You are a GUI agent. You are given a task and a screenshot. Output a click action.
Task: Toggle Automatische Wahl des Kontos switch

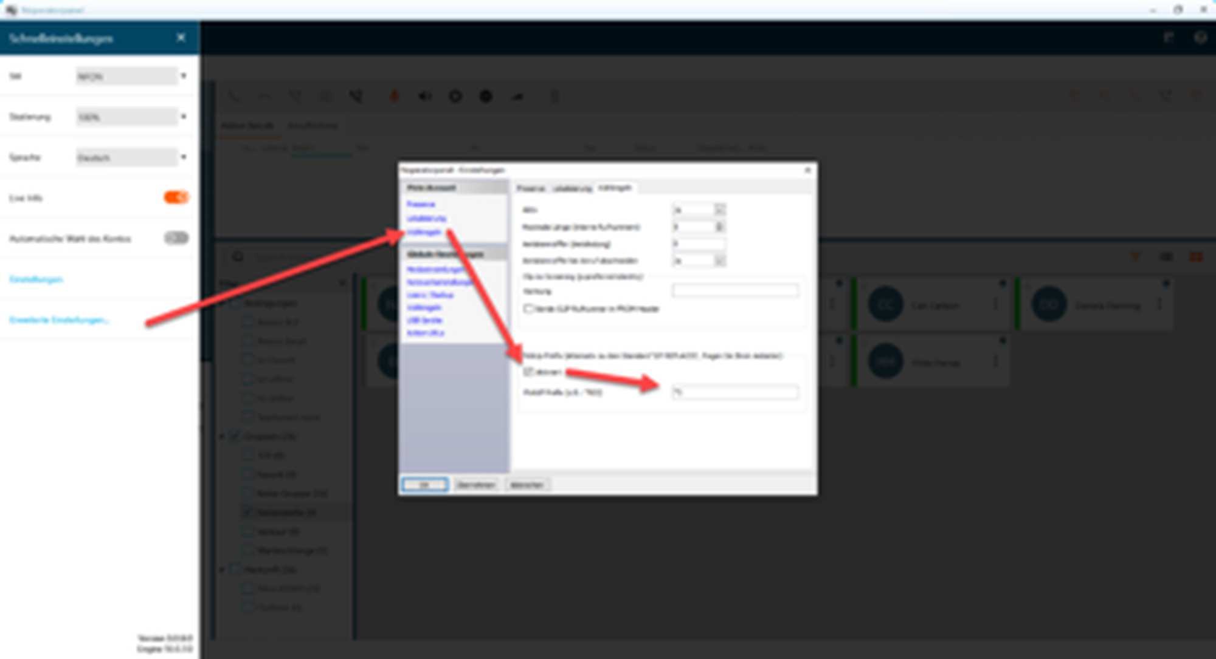point(176,238)
